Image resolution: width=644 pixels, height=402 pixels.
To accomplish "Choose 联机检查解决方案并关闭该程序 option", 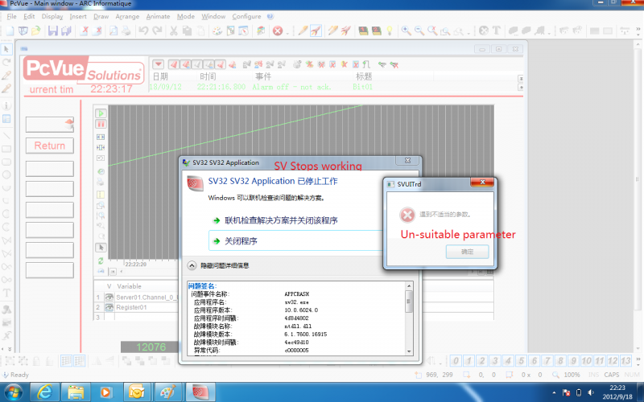I will coord(281,220).
